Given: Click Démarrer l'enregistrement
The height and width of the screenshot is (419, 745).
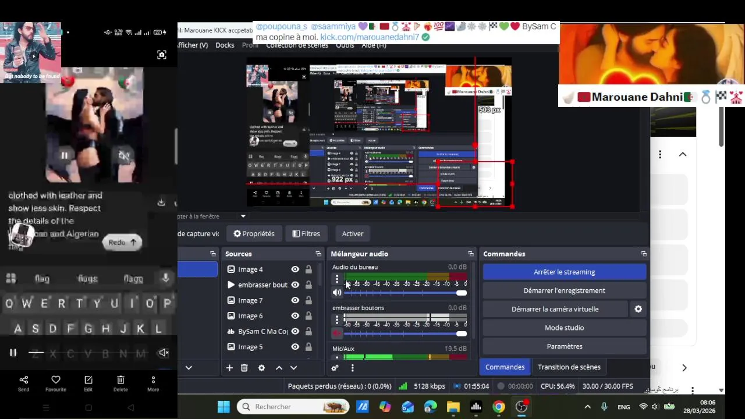Looking at the screenshot, I should pos(565,290).
